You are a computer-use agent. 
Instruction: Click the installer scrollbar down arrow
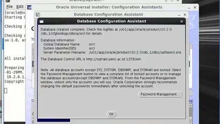tap(190, 122)
